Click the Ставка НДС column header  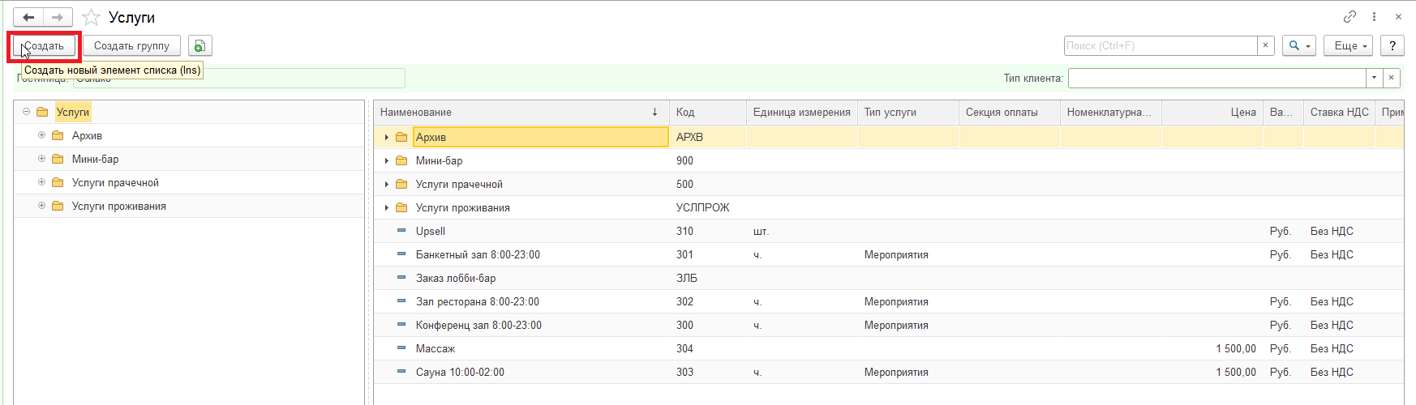[x=1339, y=113]
